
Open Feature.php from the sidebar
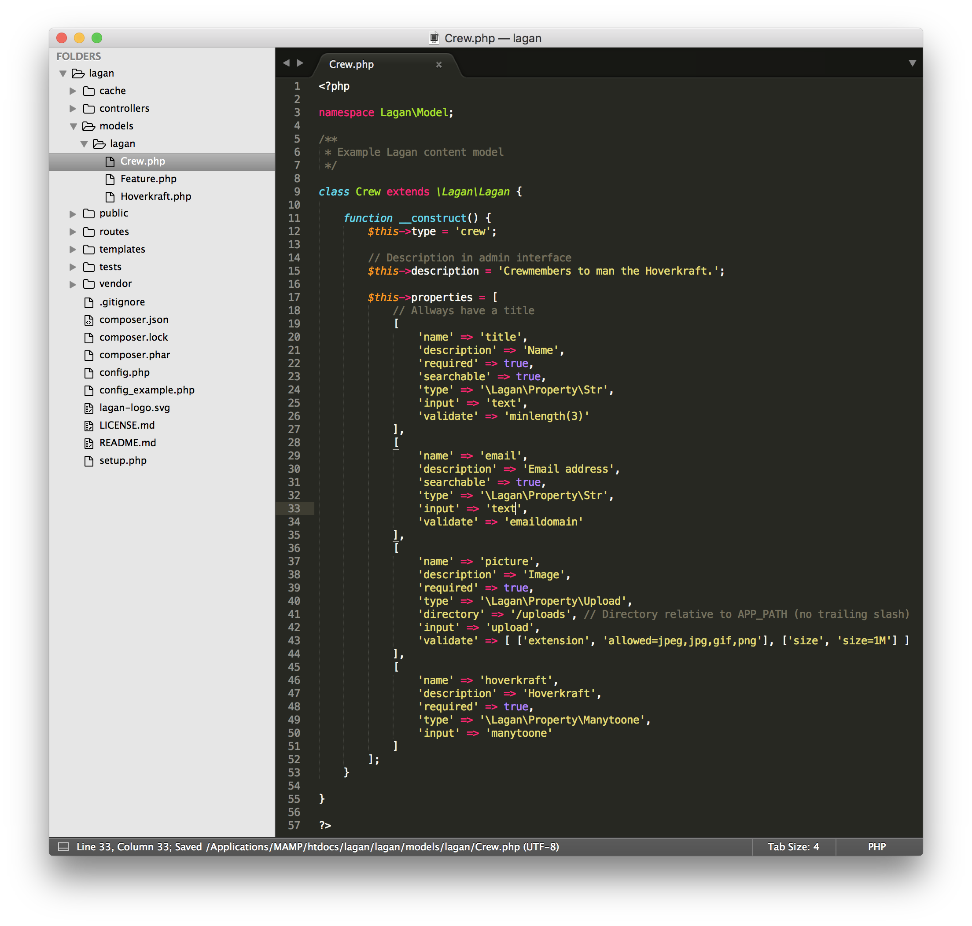[148, 179]
